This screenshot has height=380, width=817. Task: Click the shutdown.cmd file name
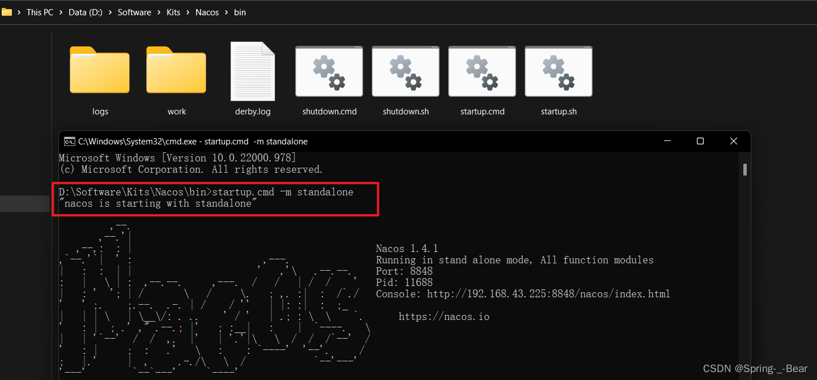click(329, 112)
